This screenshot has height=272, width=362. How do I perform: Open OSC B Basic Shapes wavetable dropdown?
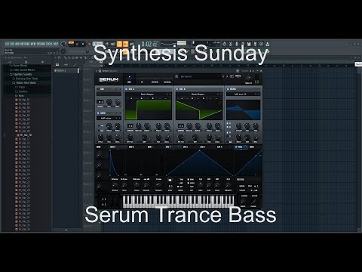[198, 94]
